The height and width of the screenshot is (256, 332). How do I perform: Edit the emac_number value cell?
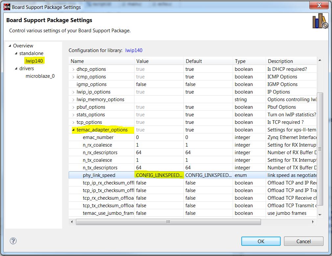[x=159, y=137]
